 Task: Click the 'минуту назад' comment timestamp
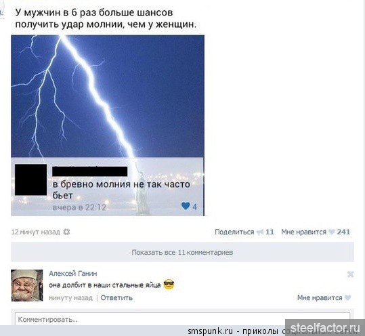pyautogui.click(x=70, y=297)
